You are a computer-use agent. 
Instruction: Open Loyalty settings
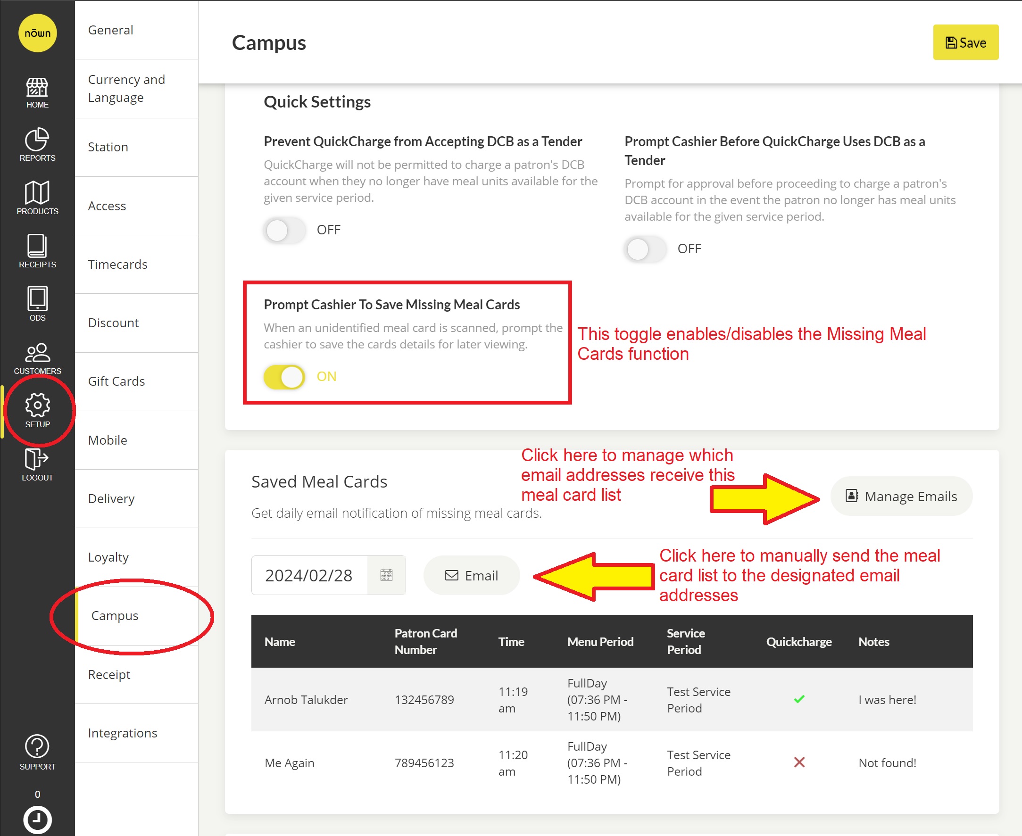click(x=136, y=557)
